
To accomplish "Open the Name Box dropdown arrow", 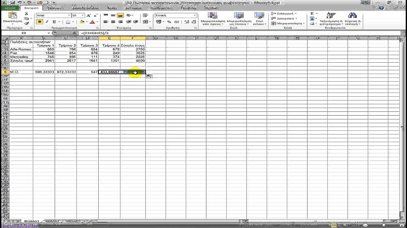I will pyautogui.click(x=49, y=33).
